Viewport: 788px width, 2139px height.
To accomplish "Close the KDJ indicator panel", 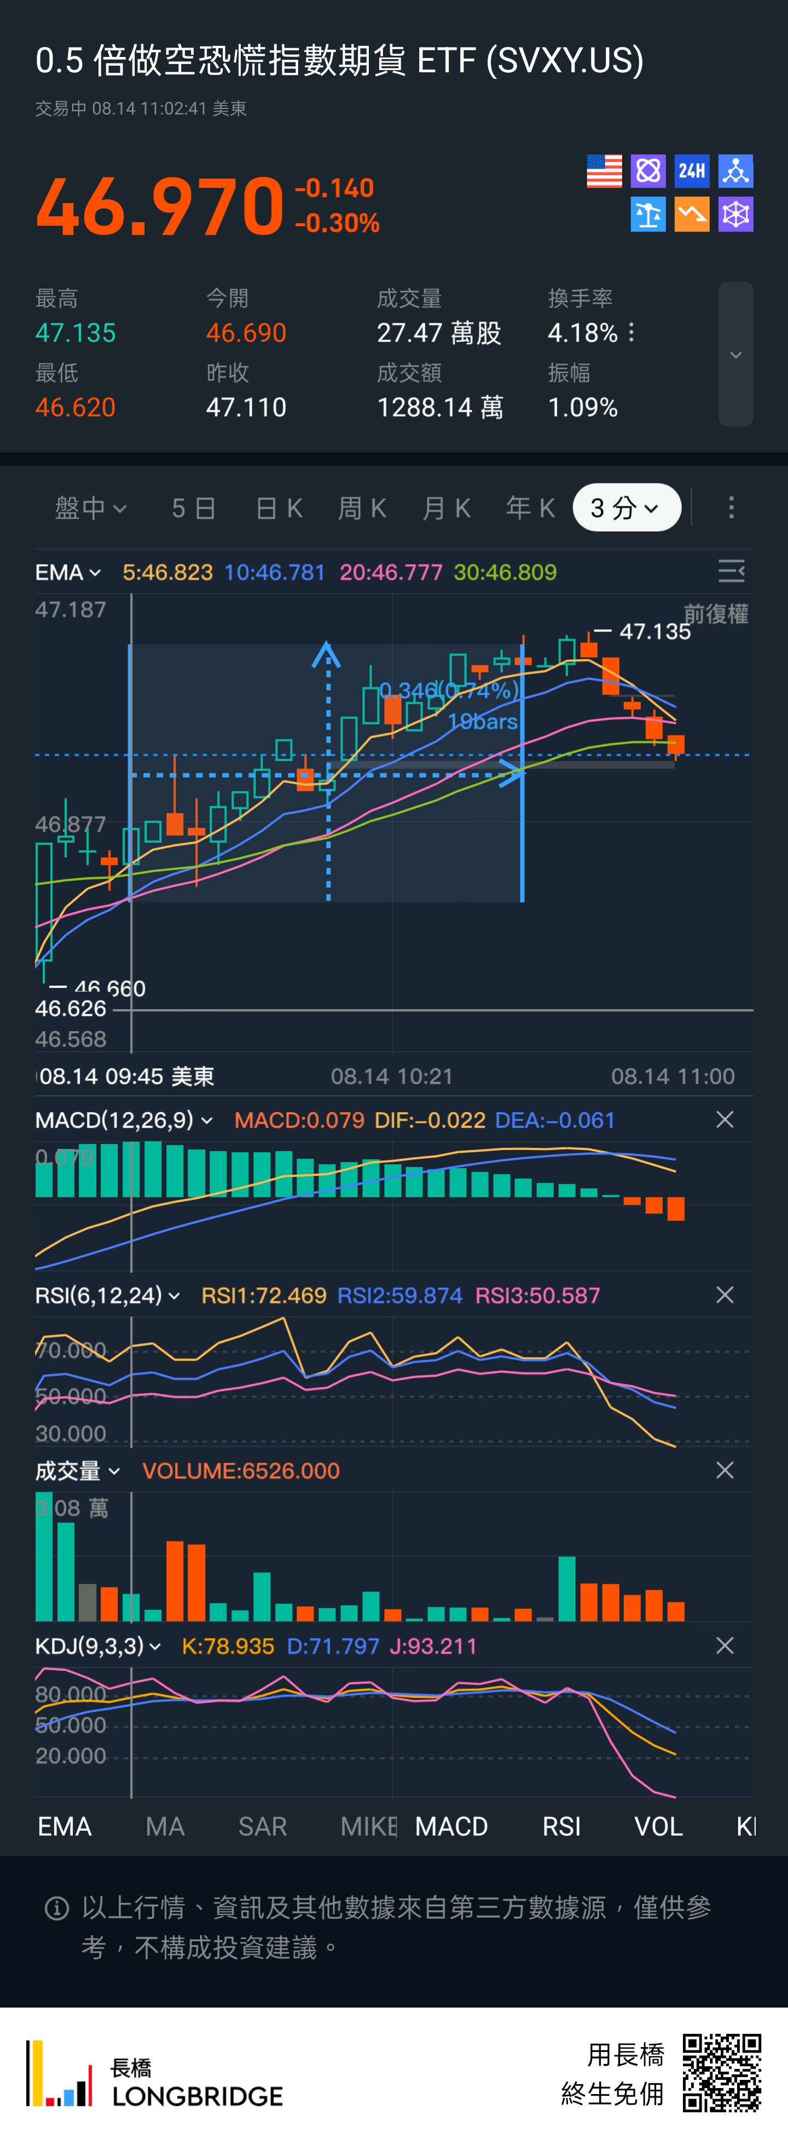I will 725,1646.
